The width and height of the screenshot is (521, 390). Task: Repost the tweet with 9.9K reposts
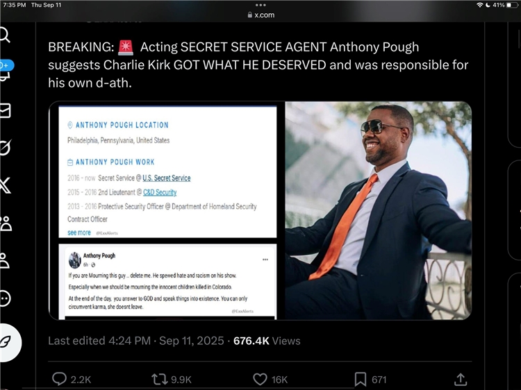click(x=159, y=379)
